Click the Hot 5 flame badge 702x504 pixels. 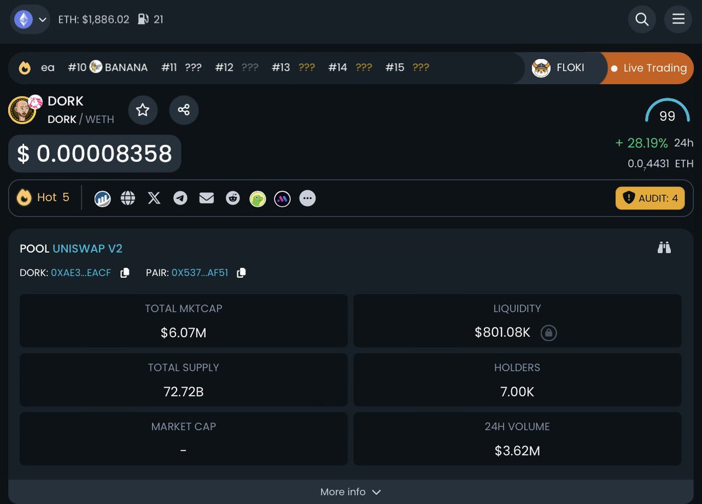click(43, 198)
